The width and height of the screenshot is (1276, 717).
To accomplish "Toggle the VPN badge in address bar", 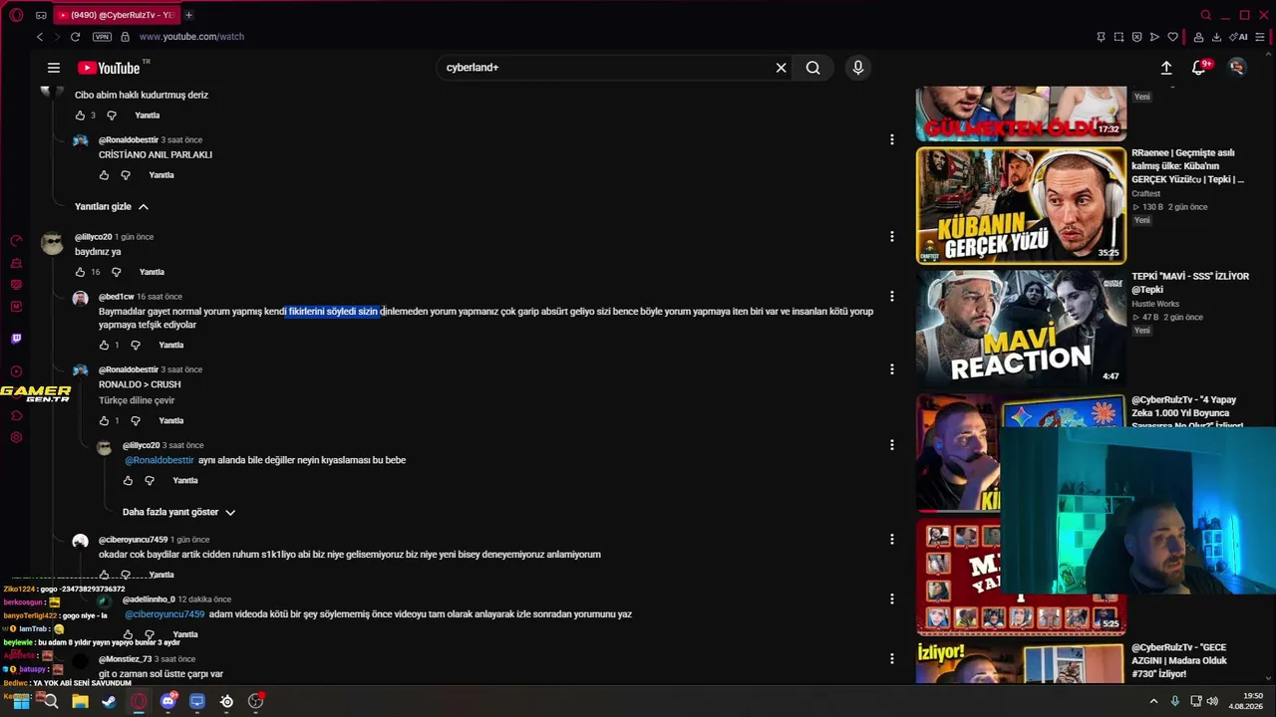I will (x=102, y=37).
